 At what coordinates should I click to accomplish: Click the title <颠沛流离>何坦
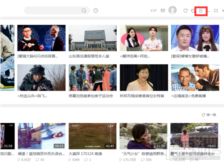click(135, 56)
